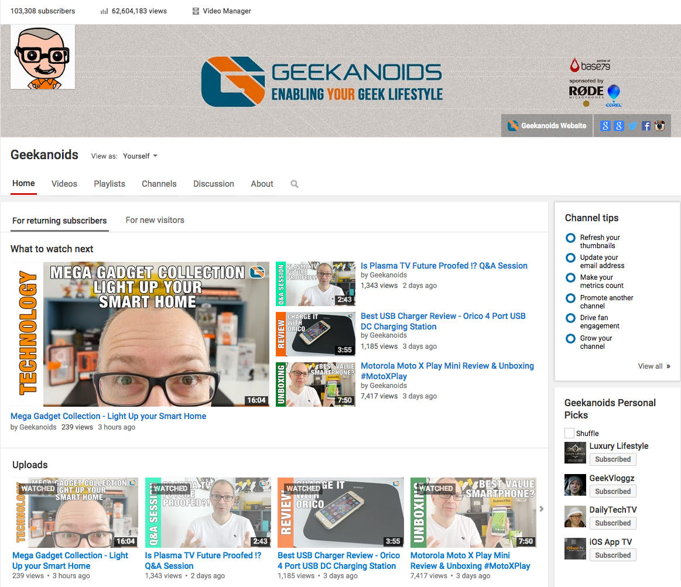Switch to the Home tab

tap(23, 183)
